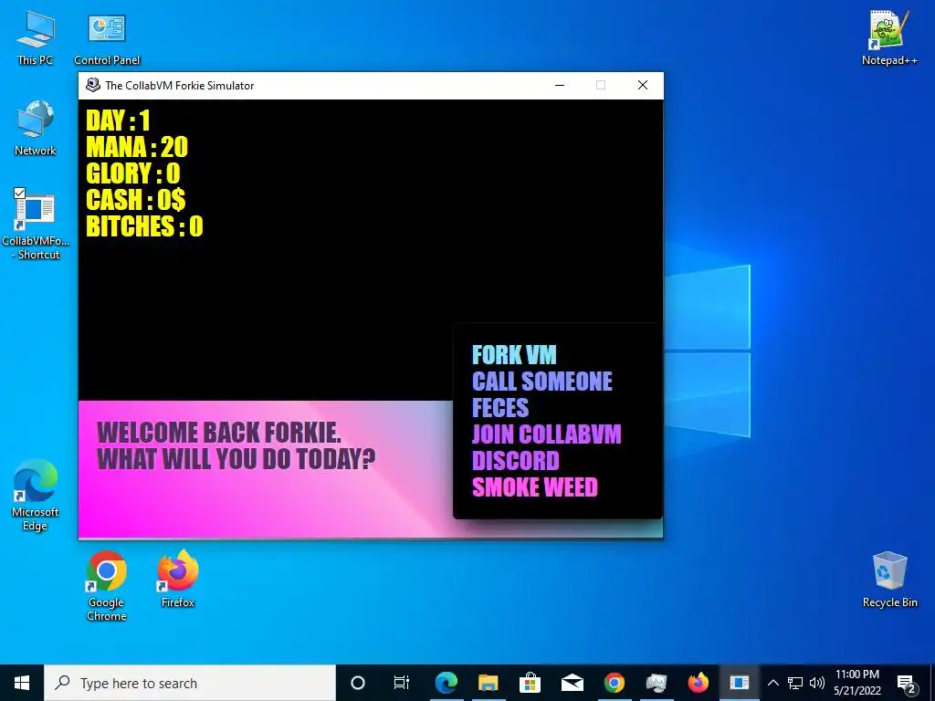Select SMOKE WEED option
This screenshot has width=935, height=701.
click(535, 487)
